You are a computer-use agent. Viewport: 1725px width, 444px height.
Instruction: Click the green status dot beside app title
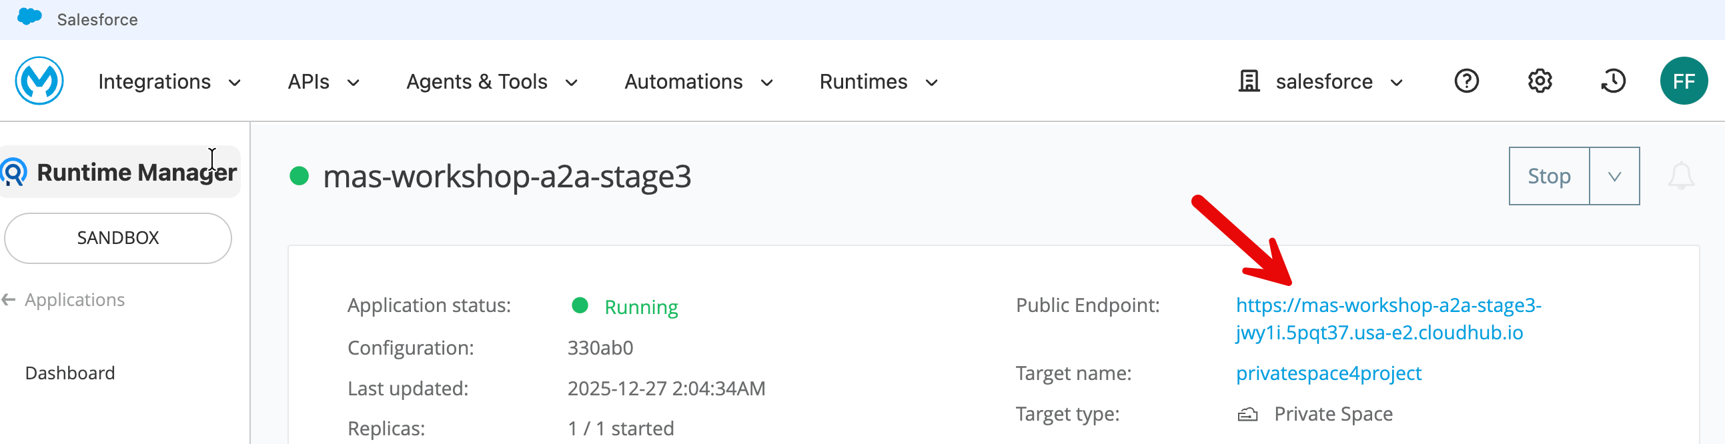[299, 176]
